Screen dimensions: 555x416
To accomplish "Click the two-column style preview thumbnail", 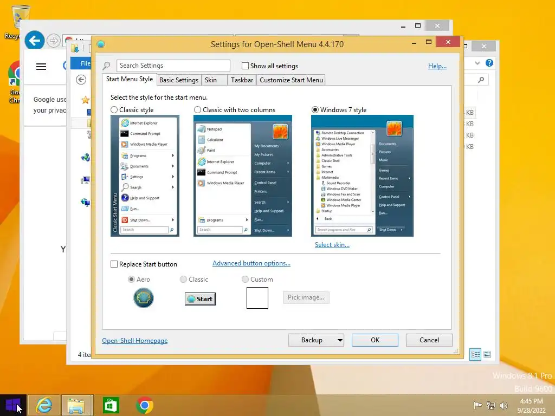I will (242, 176).
